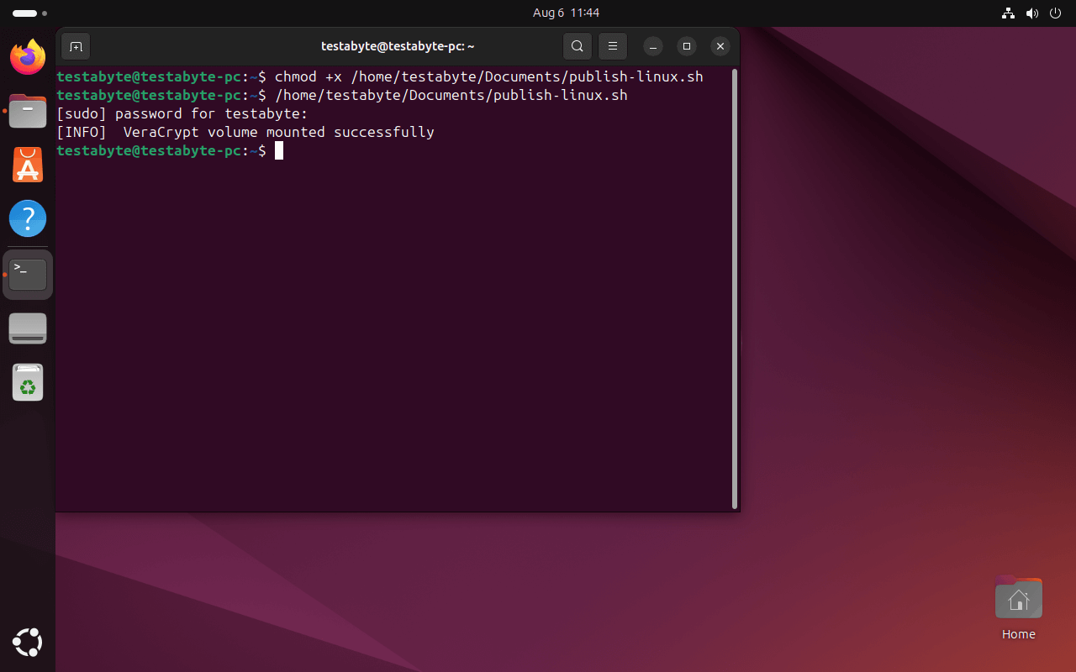This screenshot has width=1076, height=672.
Task: Click the volume icon in the top bar
Action: [x=1032, y=13]
